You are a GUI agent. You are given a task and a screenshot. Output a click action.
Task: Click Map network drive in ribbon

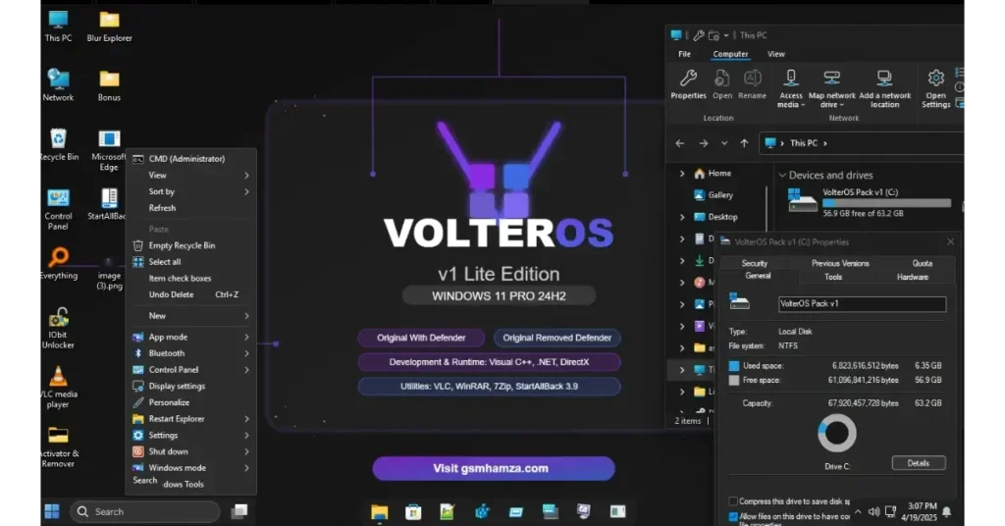coord(832,88)
